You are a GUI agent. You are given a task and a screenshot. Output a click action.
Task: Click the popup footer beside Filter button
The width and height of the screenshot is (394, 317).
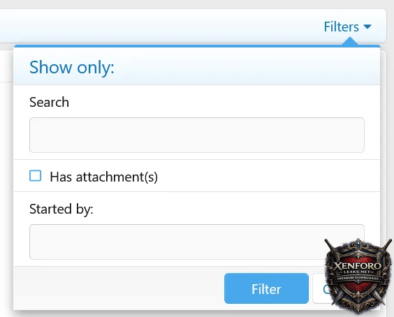pyautogui.click(x=118, y=288)
